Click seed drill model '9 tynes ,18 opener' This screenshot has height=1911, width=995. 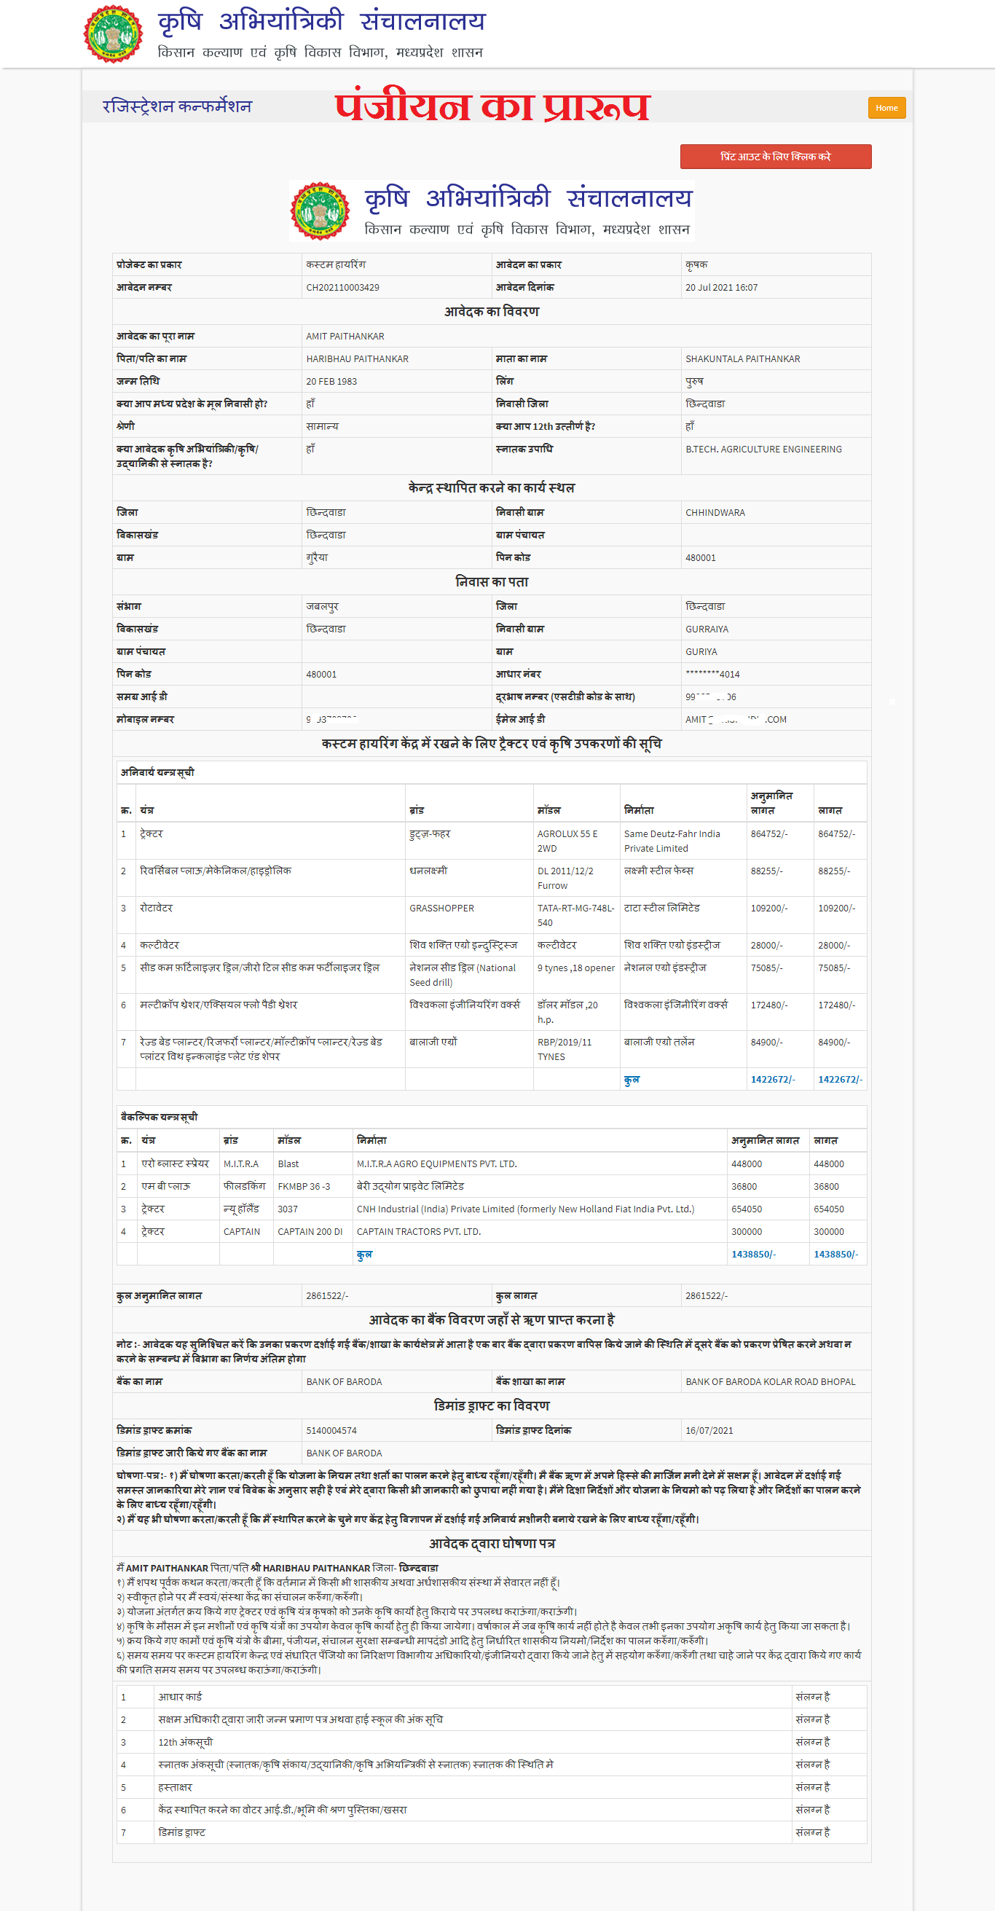coord(576,968)
